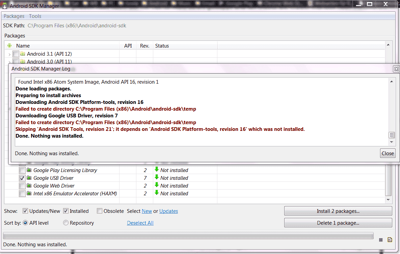Minimize the Android SDK Manager window
Screen dimensions: 400x254
click(359, 4)
